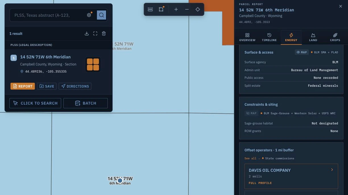Click coordinates 44.489236, -105.355335
Viewport: 348px width, 195px height.
(x=46, y=71)
